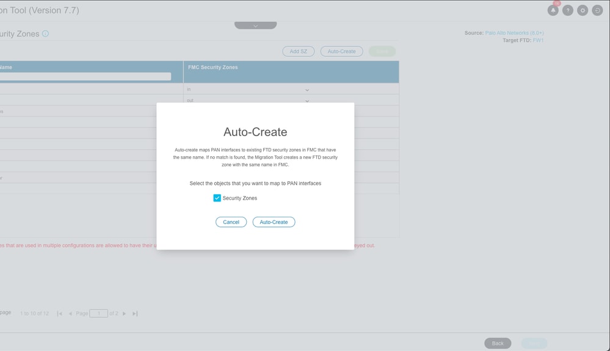Viewport: 610px width, 351px height.
Task: Go to the next page arrow
Action: (x=124, y=313)
